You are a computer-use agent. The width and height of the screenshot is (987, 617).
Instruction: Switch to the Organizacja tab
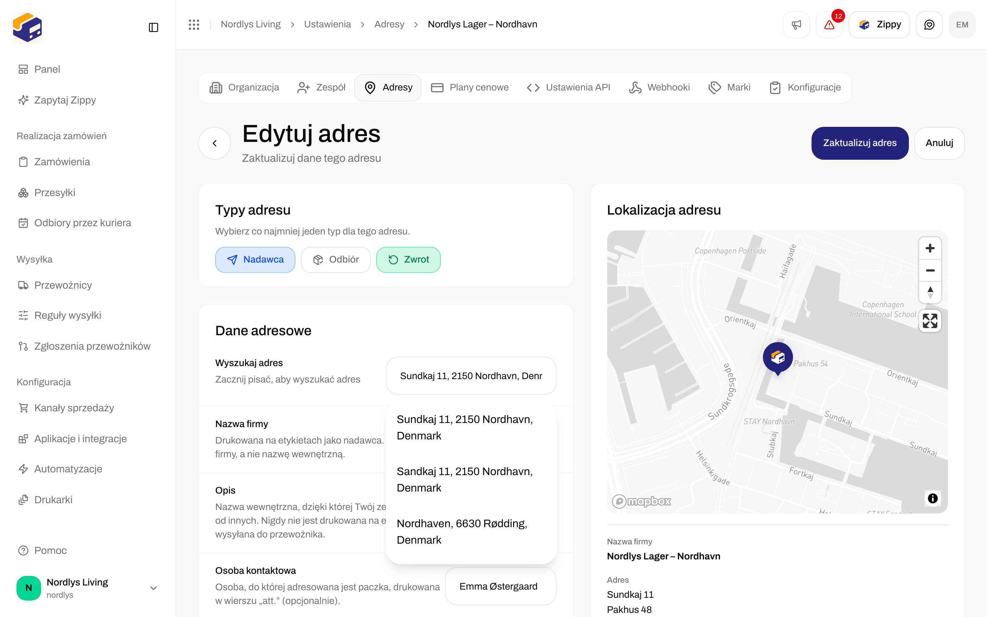pos(244,87)
